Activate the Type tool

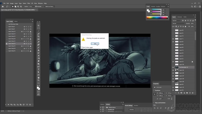point(38,69)
